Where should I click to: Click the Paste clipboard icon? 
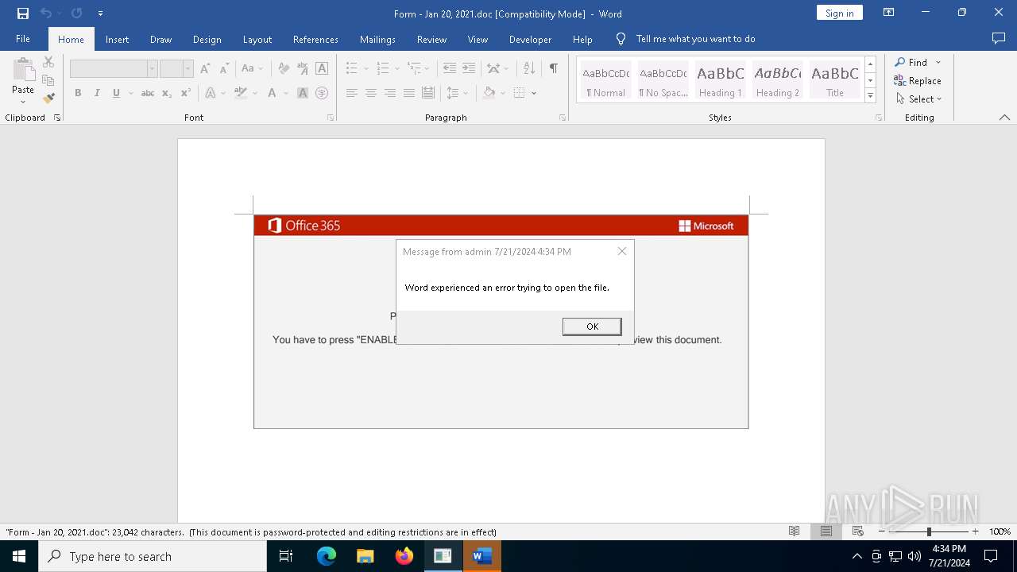(x=23, y=71)
